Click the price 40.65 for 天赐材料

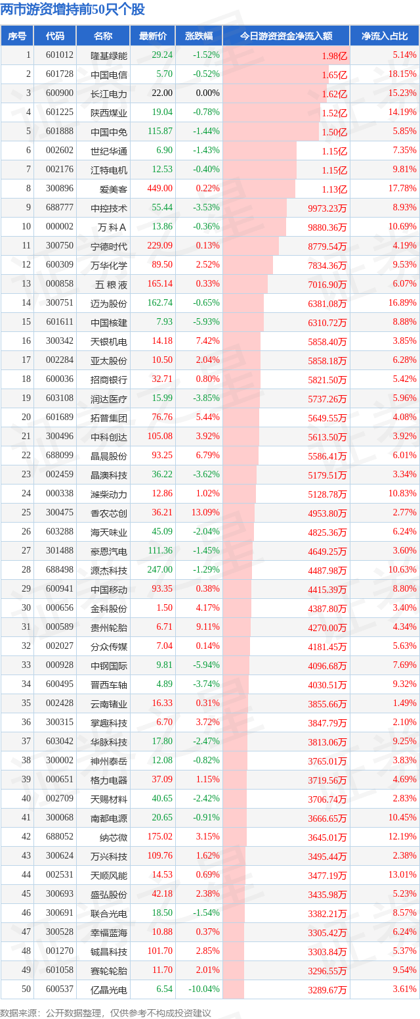pos(163,799)
